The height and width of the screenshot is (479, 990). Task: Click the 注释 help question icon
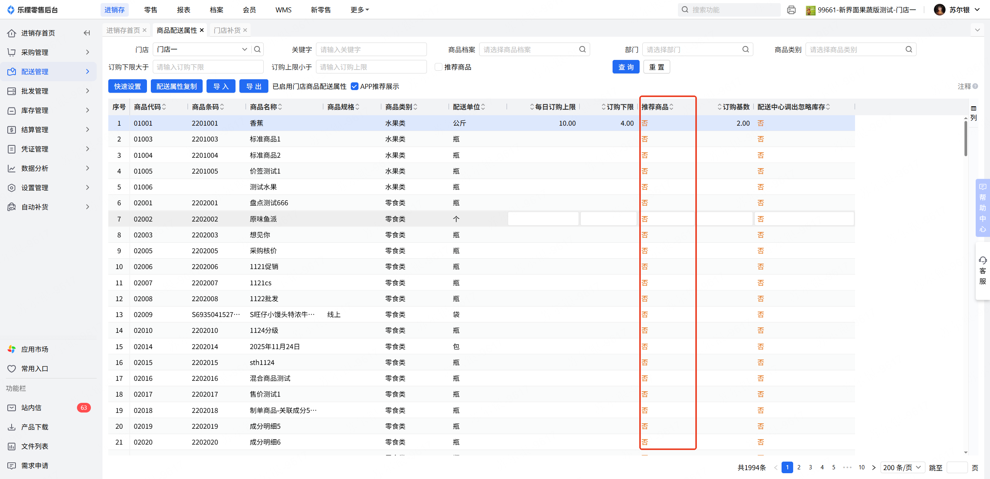tap(975, 86)
